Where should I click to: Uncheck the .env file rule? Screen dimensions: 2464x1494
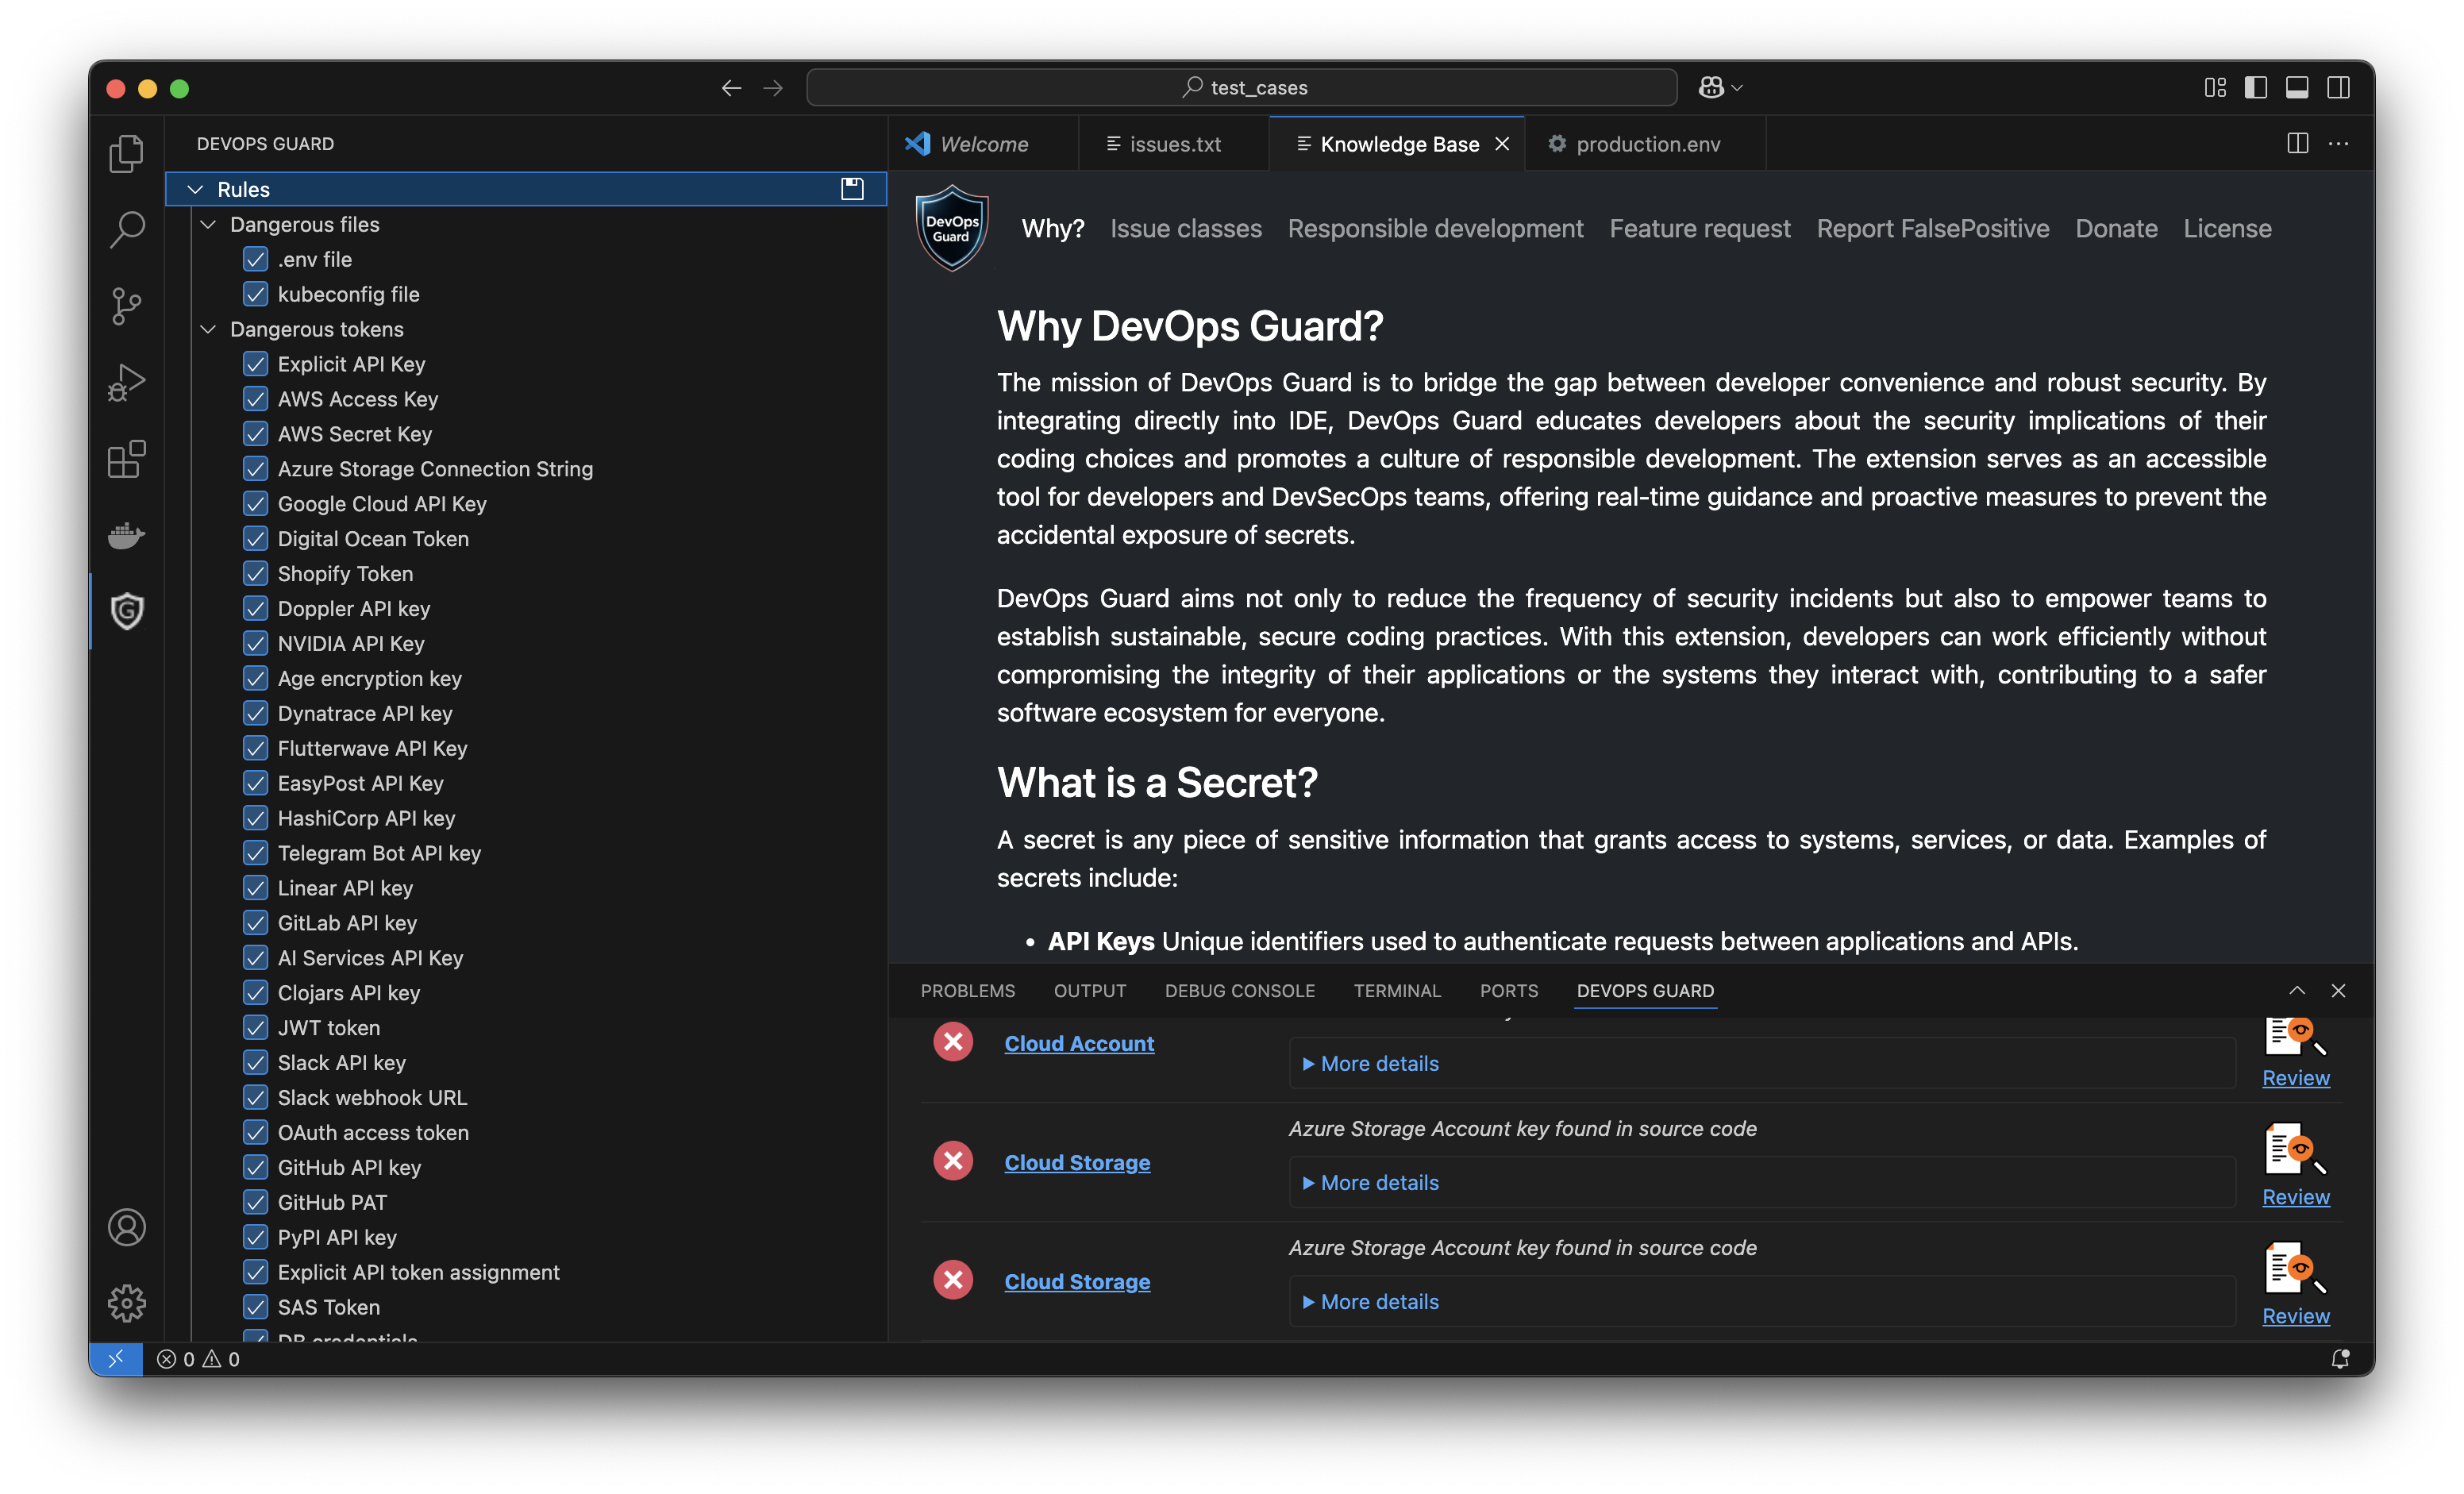(256, 259)
